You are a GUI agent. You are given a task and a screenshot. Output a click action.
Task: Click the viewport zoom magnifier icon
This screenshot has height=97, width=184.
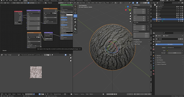point(130,13)
